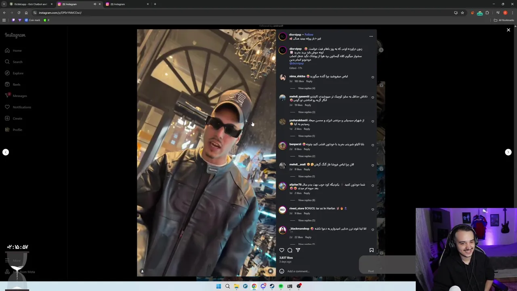The image size is (517, 291).
Task: Open Messages in the sidebar
Action: (16, 96)
